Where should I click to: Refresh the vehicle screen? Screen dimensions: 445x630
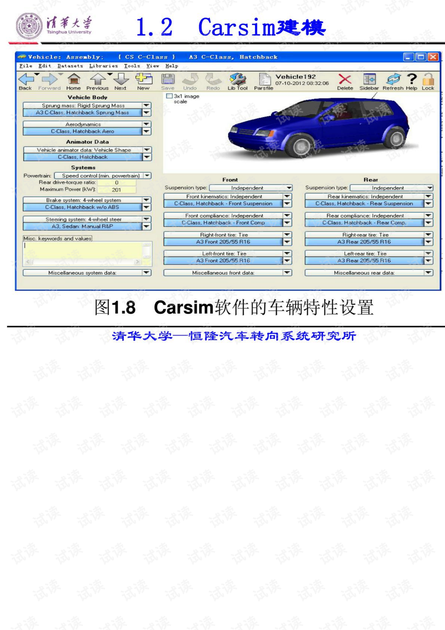393,80
